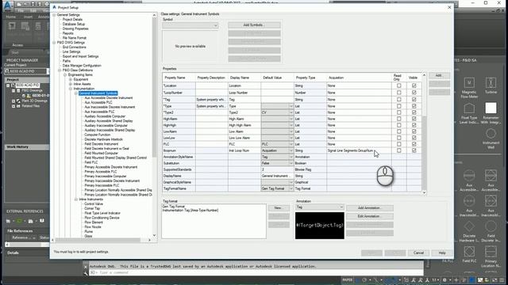The width and height of the screenshot is (508, 285).
Task: Select Control Valve under Inline Instruments
Action: (94, 204)
